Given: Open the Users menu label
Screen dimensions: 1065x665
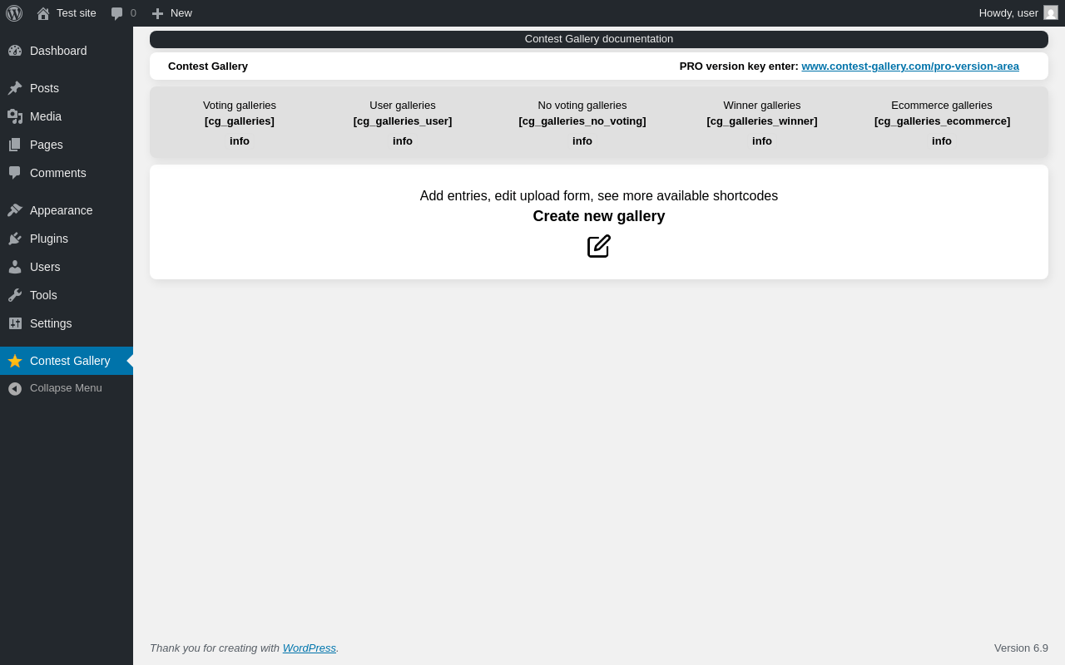Looking at the screenshot, I should tap(45, 267).
